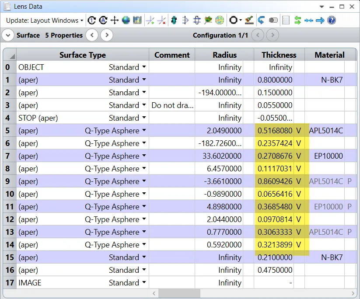
Task: Click the blue help question mark icon
Action: pos(332,20)
